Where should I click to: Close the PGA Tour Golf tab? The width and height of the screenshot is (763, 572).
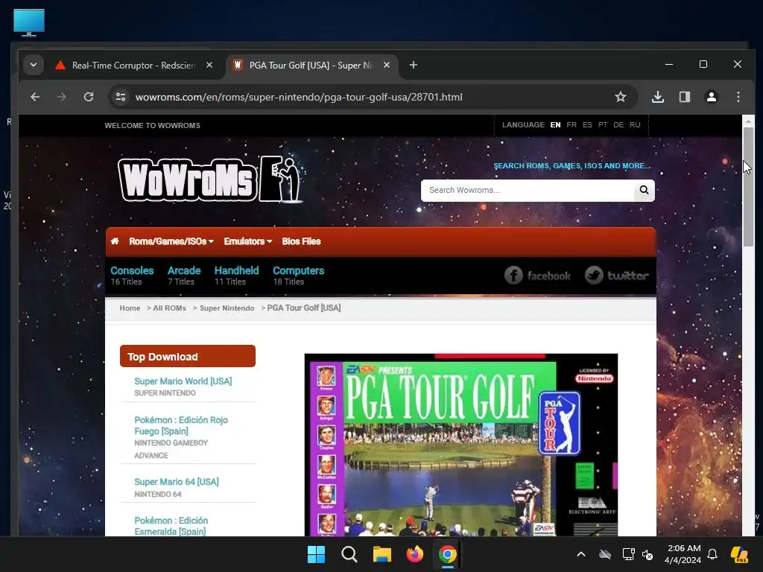(387, 65)
